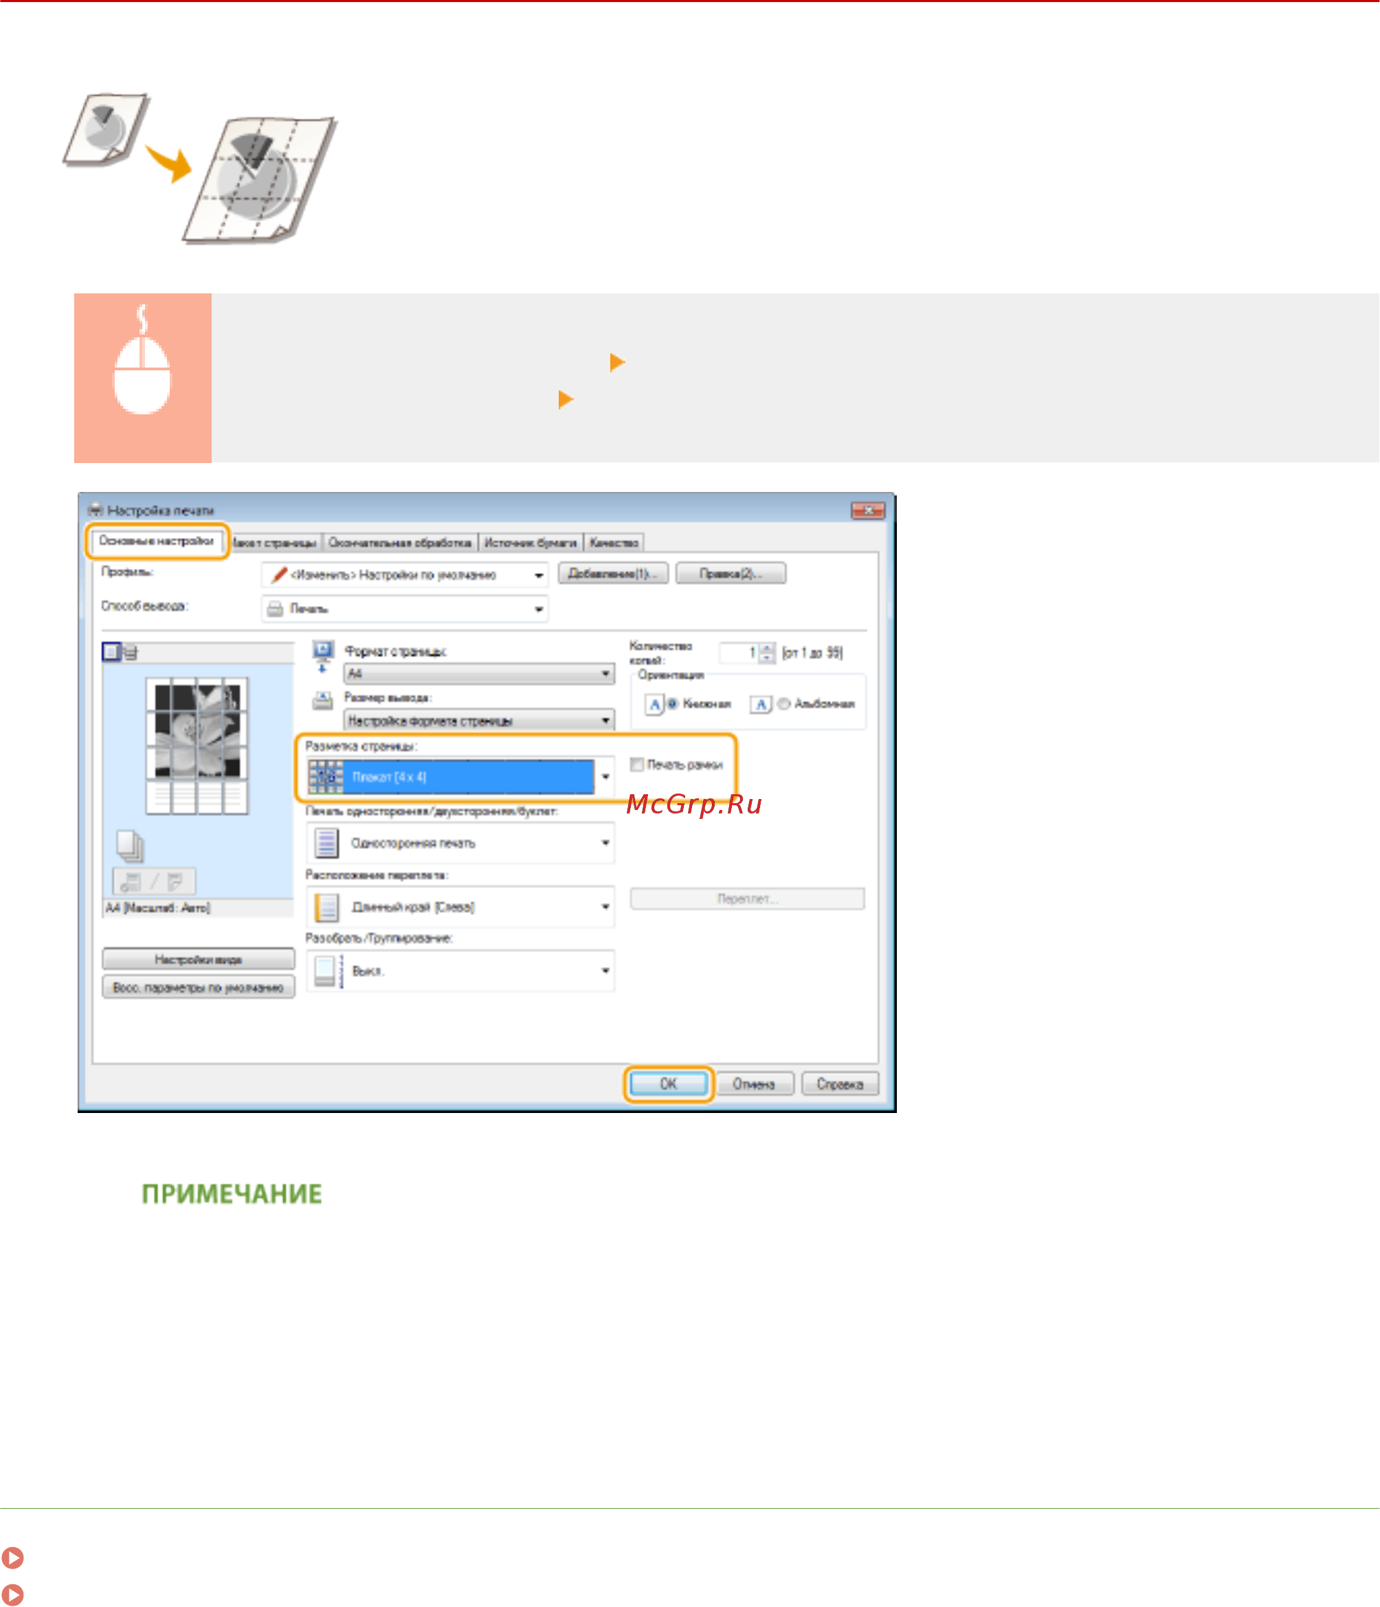
Task: Click the binding location page icon
Action: click(x=326, y=907)
